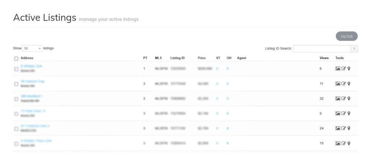Tick the checkbox of the last listing row
Viewport: 371px width, 154px height.
click(x=16, y=144)
